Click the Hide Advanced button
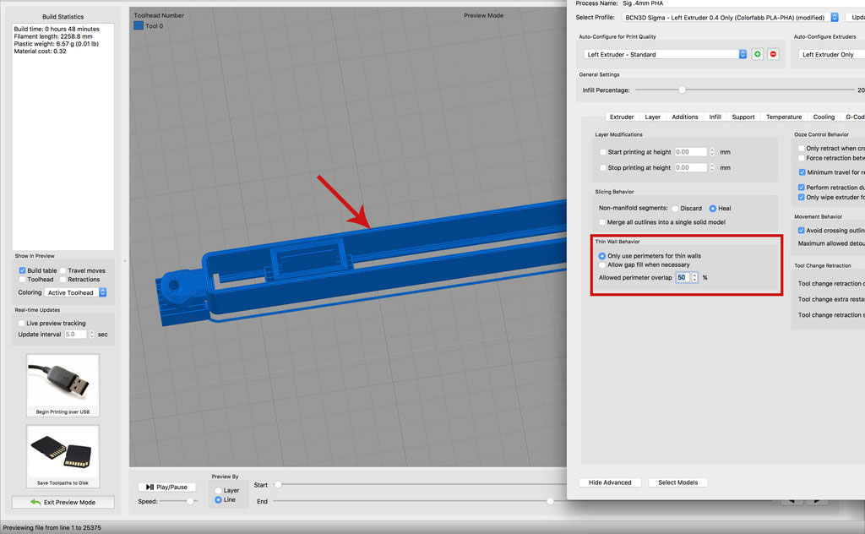This screenshot has height=534, width=865. click(610, 482)
